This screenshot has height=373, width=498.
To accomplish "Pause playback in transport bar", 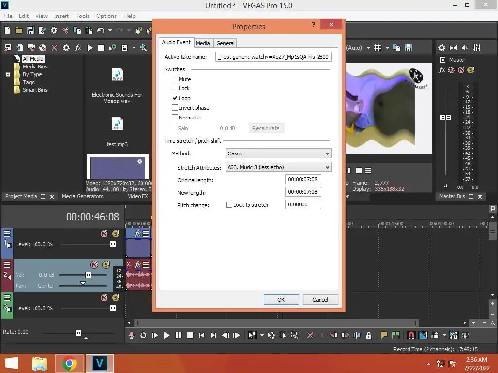I will pyautogui.click(x=178, y=335).
